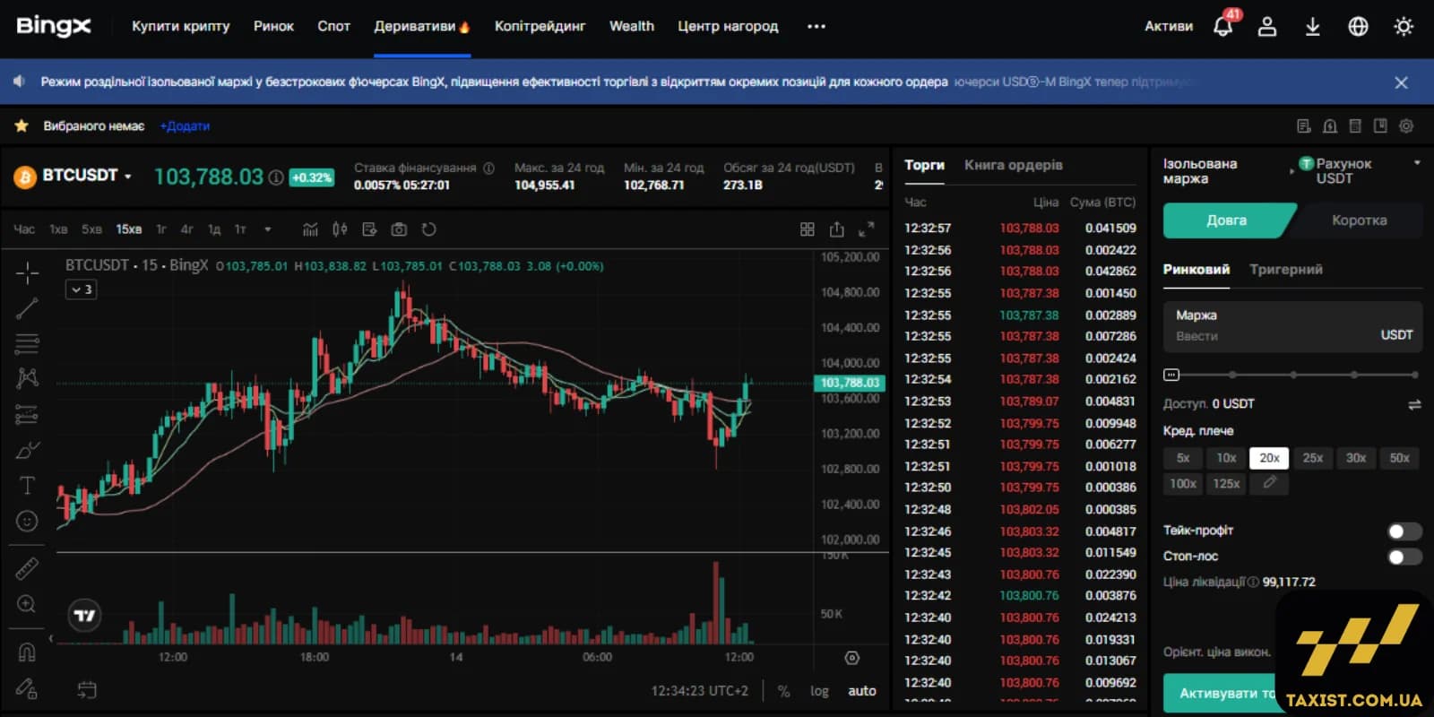This screenshot has width=1434, height=717.
Task: Open the notifications bell
Action: pos(1222,26)
